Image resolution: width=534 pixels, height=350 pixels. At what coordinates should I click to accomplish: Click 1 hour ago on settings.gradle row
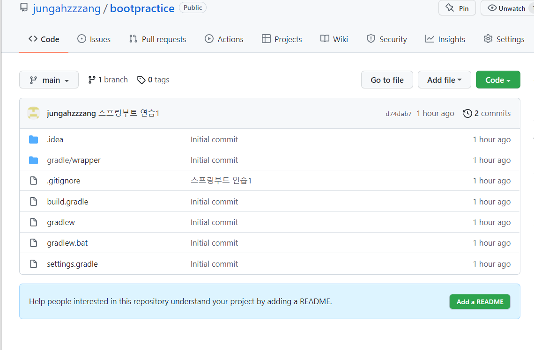coord(492,264)
